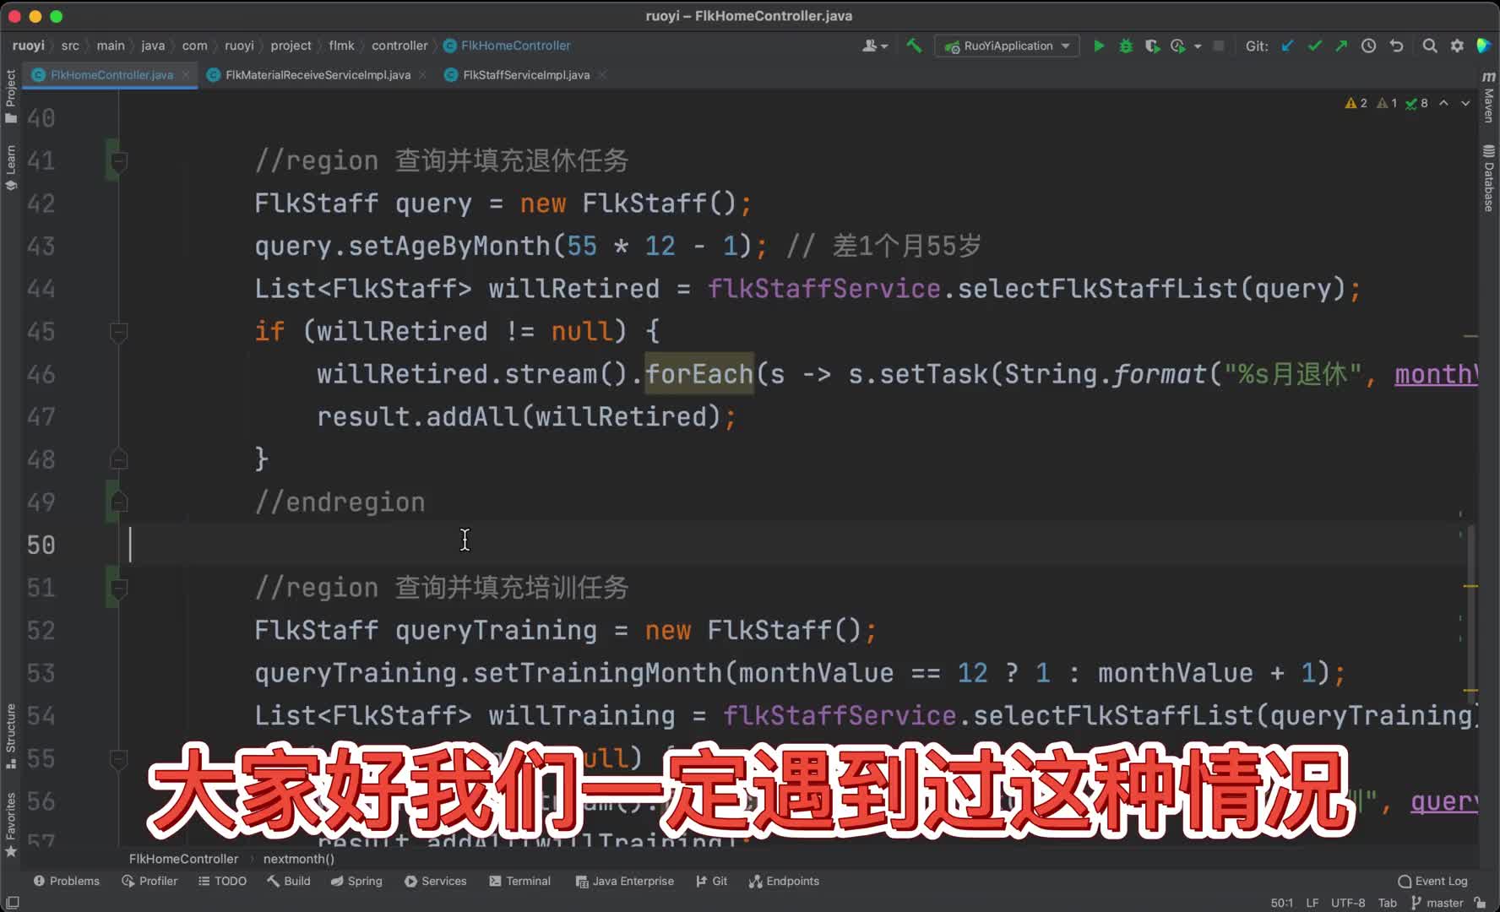The width and height of the screenshot is (1500, 912).
Task: Collapse fold end marker at line 48
Action: click(x=119, y=459)
